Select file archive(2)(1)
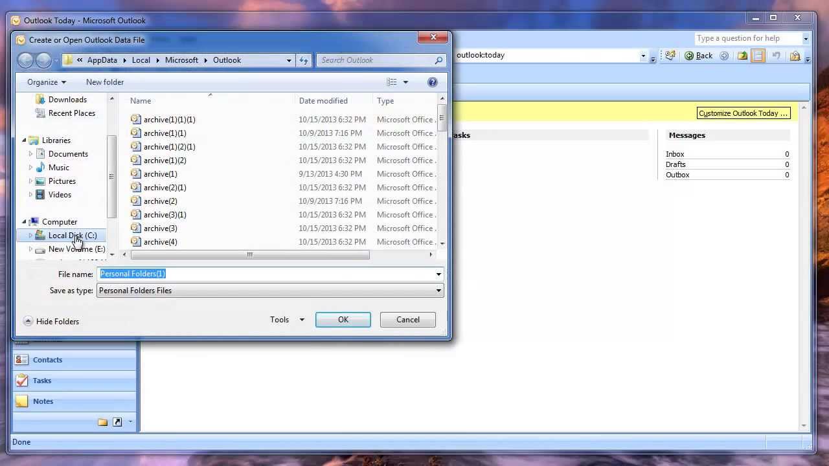This screenshot has width=829, height=466. click(x=165, y=188)
